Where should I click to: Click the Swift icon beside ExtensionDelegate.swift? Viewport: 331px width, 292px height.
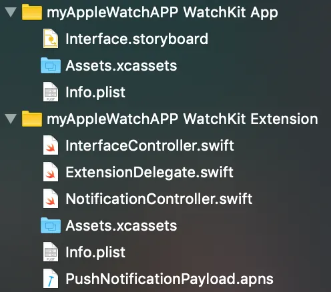51,172
